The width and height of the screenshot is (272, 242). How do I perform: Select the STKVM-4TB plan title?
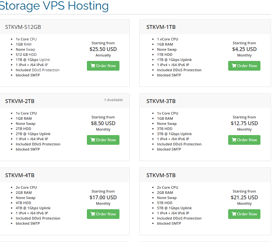click(x=20, y=176)
